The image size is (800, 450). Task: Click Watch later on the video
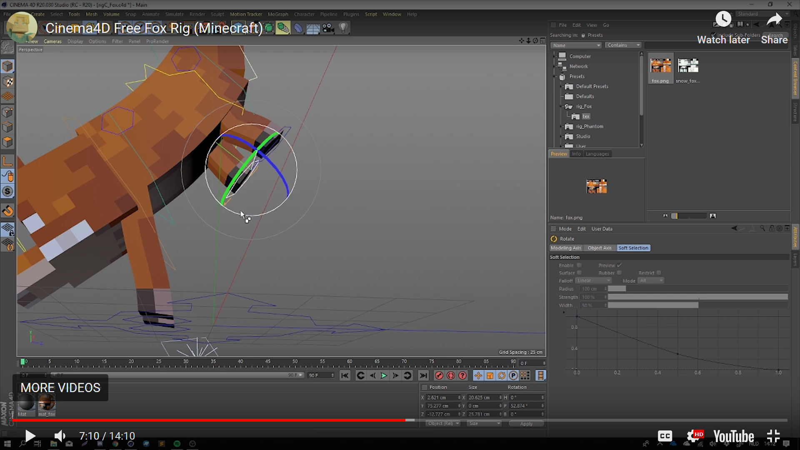723,28
